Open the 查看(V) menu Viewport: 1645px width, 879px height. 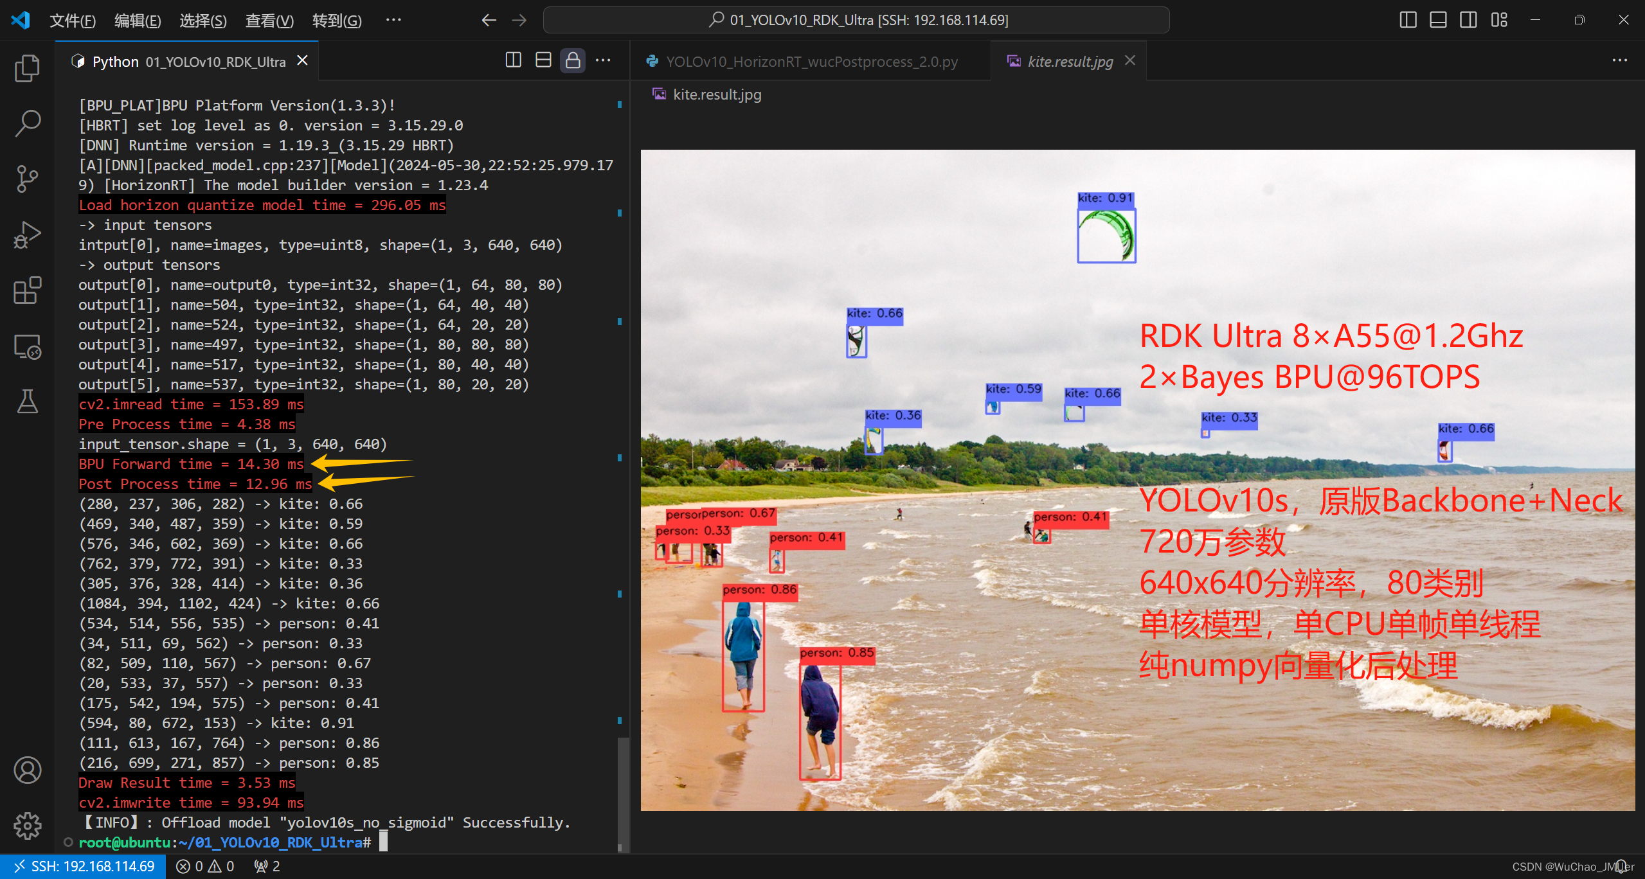(269, 21)
